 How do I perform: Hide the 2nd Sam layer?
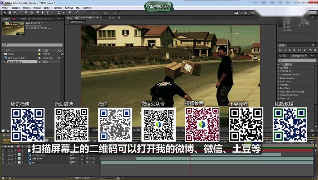(x=3, y=159)
